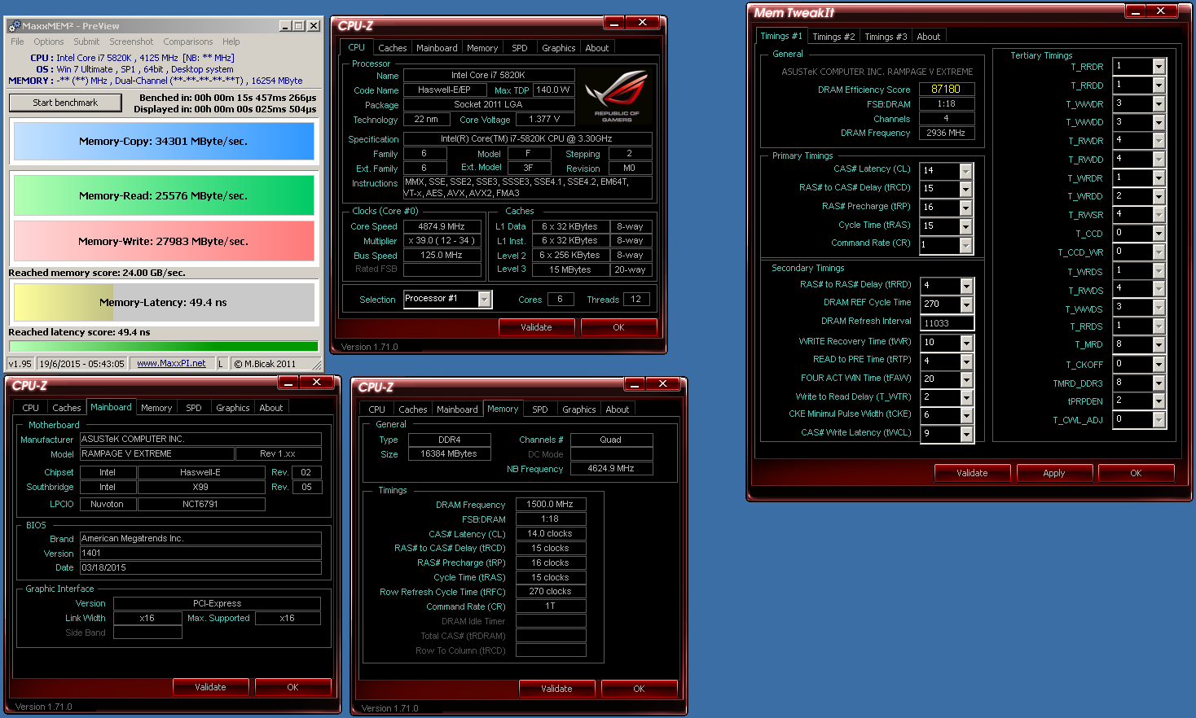The width and height of the screenshot is (1196, 718).
Task: Click the Memory-Write result bar
Action: point(164,241)
